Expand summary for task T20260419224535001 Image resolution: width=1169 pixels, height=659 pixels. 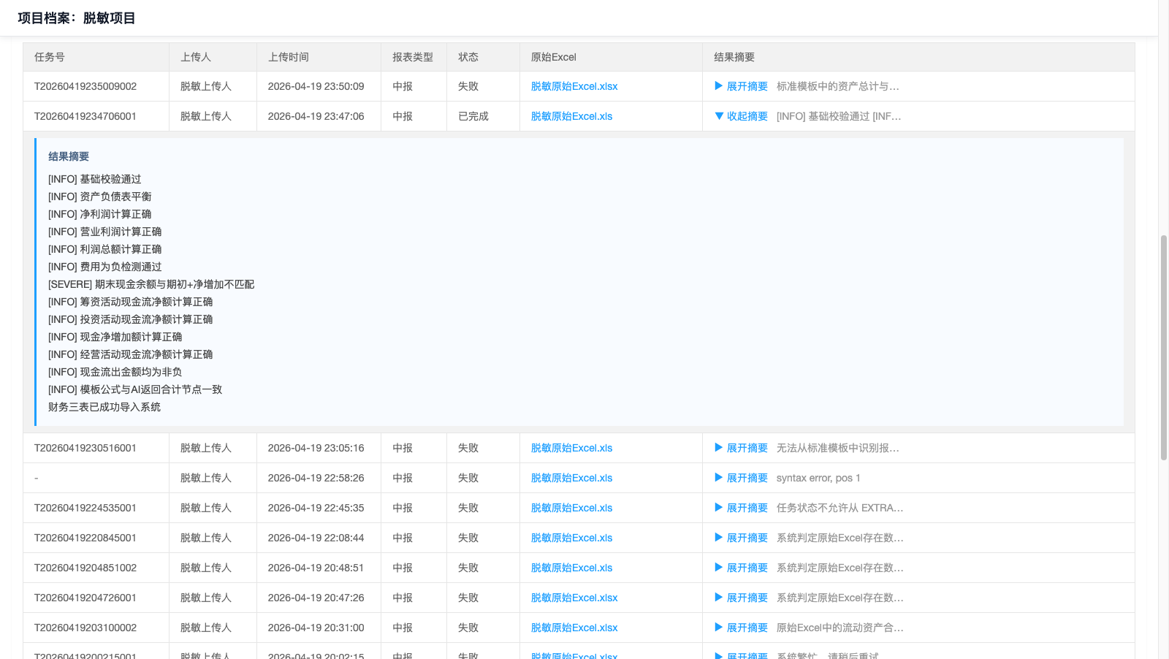741,508
